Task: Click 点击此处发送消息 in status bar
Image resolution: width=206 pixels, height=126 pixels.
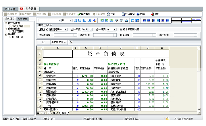Action: point(184,119)
